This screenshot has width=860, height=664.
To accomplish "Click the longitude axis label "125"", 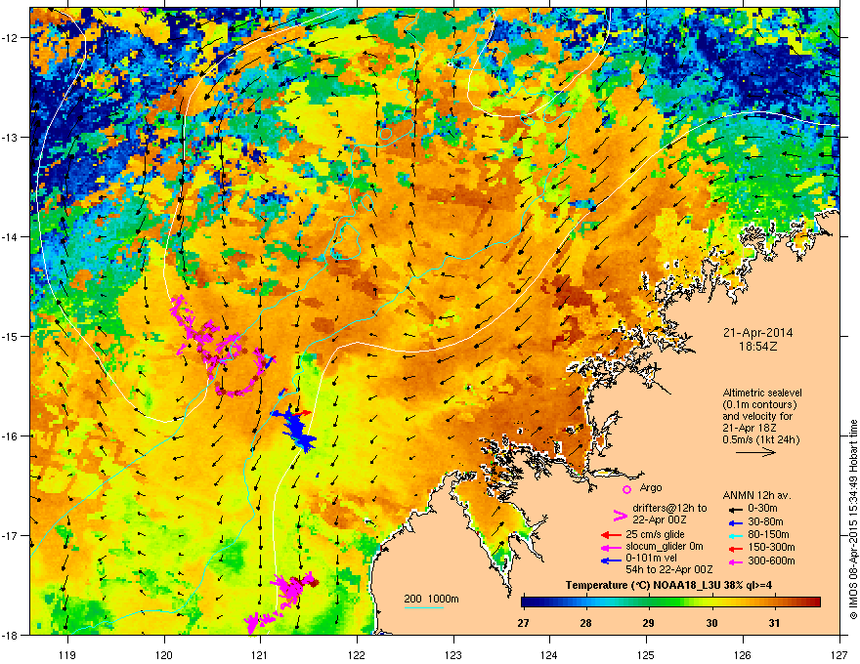I will pyautogui.click(x=646, y=654).
